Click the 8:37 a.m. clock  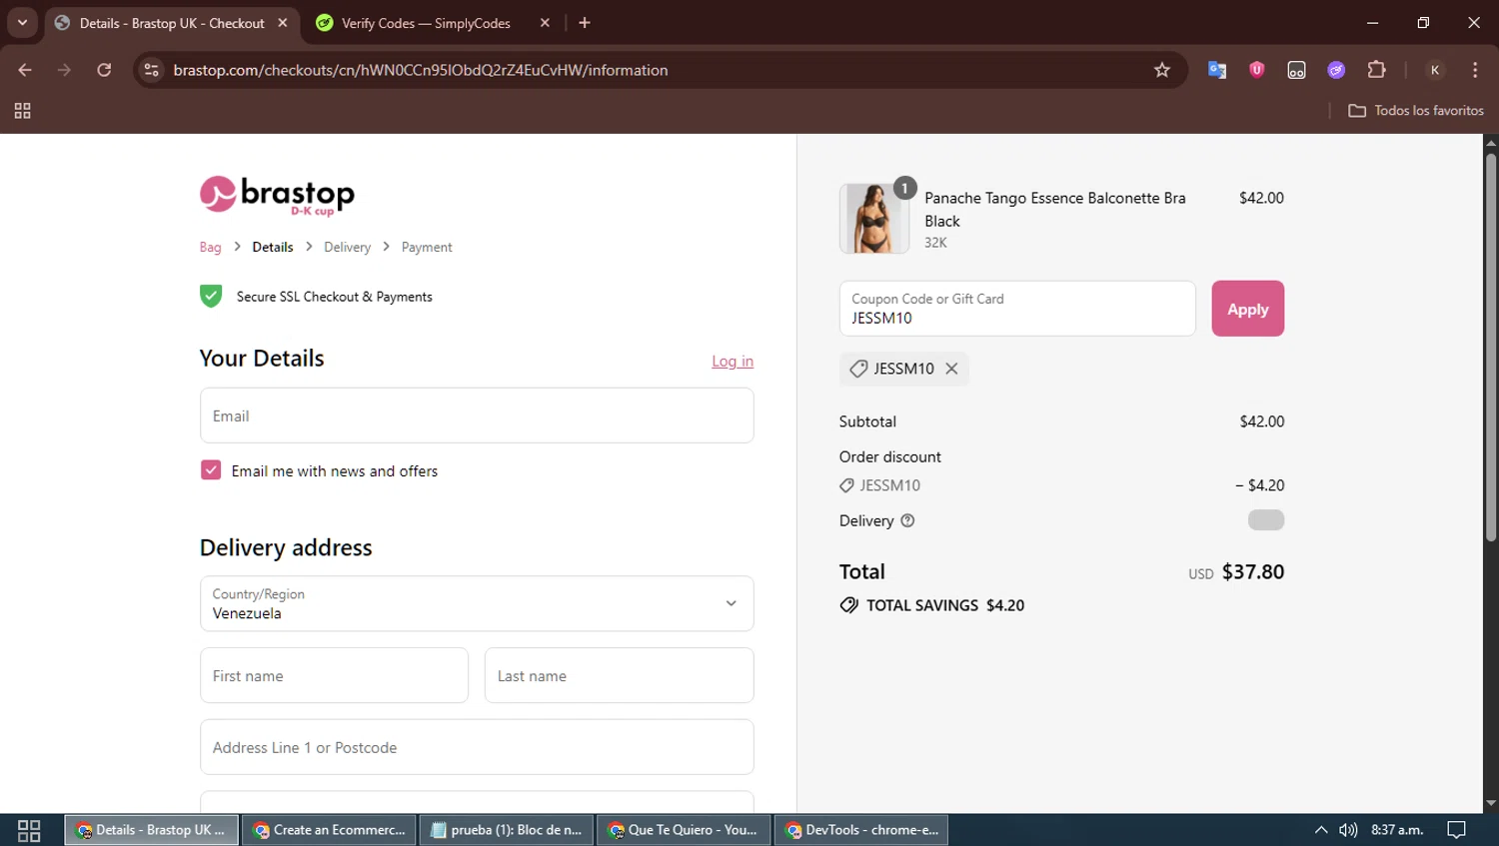pyautogui.click(x=1397, y=830)
